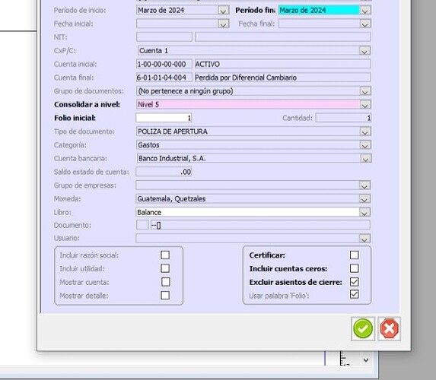Open the Cuenta bancaria dropdown

(x=365, y=159)
